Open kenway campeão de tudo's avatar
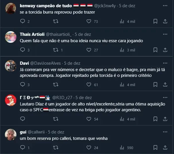The width and height of the screenshot is (174, 154). click(11, 8)
